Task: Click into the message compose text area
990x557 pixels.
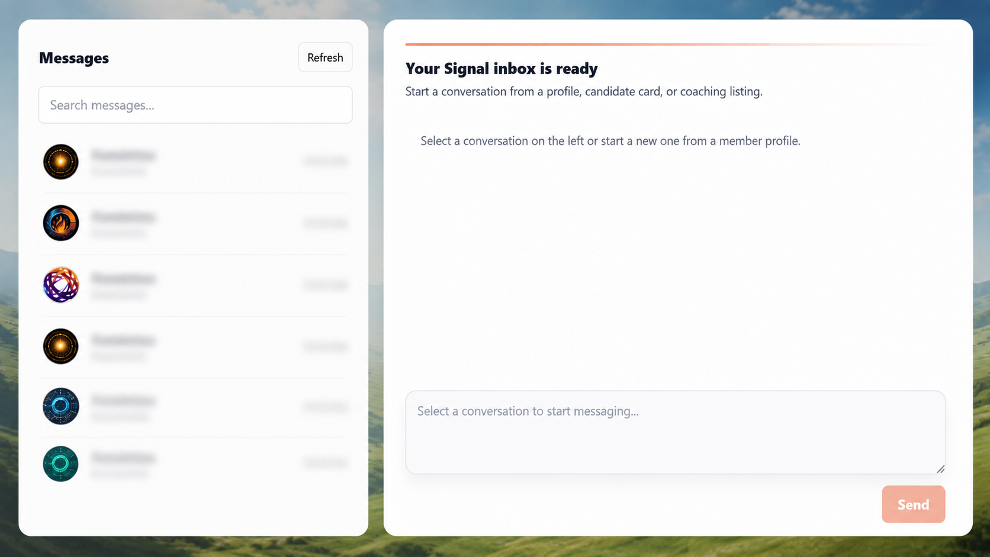Action: pyautogui.click(x=675, y=432)
